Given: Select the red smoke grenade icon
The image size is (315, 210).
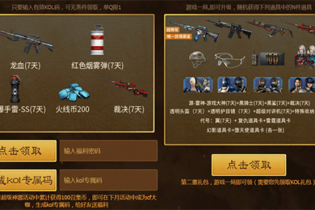Looking at the screenshot, I should [x=97, y=40].
